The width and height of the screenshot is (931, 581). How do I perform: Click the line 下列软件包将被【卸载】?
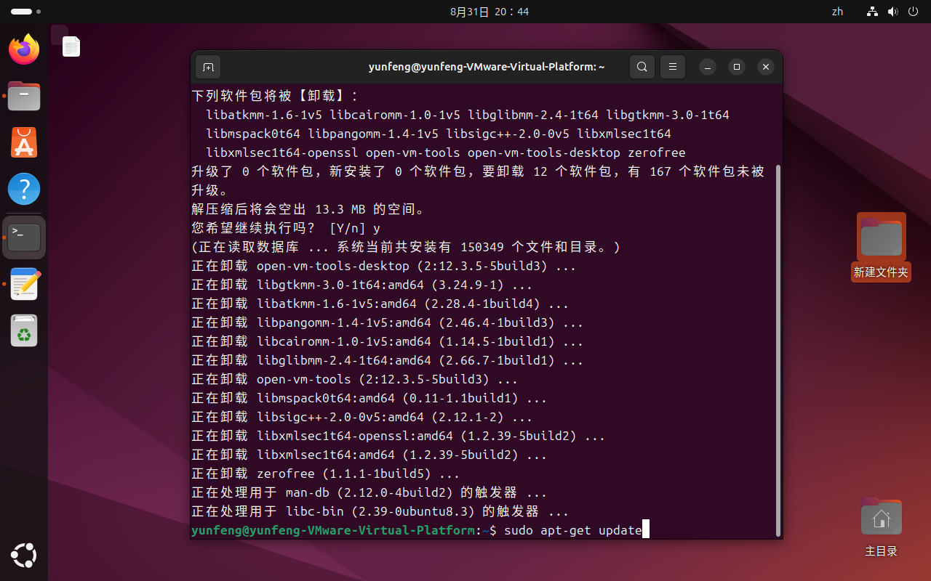(x=275, y=96)
